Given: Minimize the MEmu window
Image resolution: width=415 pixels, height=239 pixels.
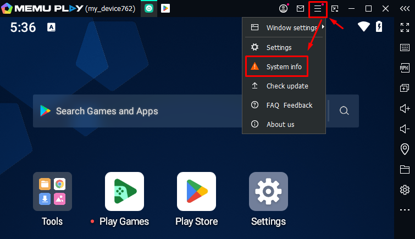Looking at the screenshot, I should pyautogui.click(x=351, y=9).
